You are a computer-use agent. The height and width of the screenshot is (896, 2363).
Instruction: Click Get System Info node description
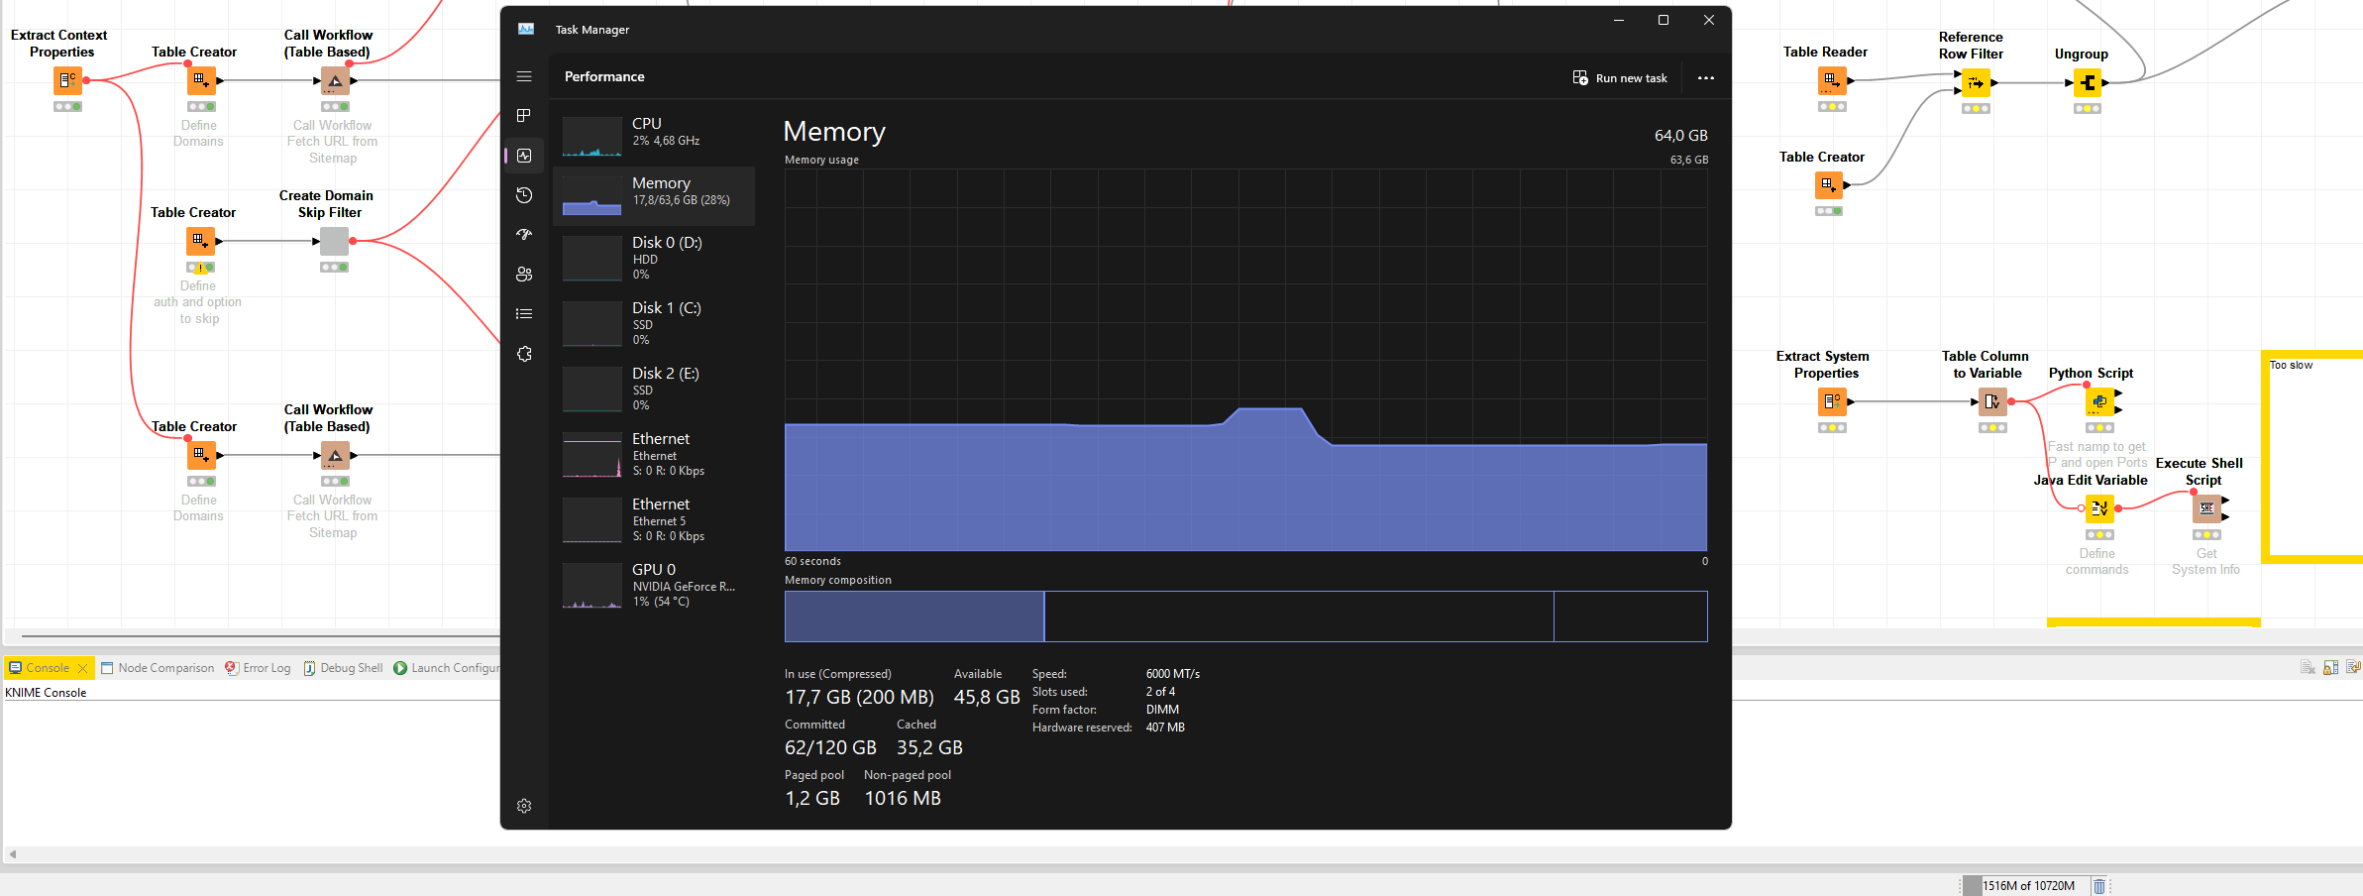point(2205,562)
